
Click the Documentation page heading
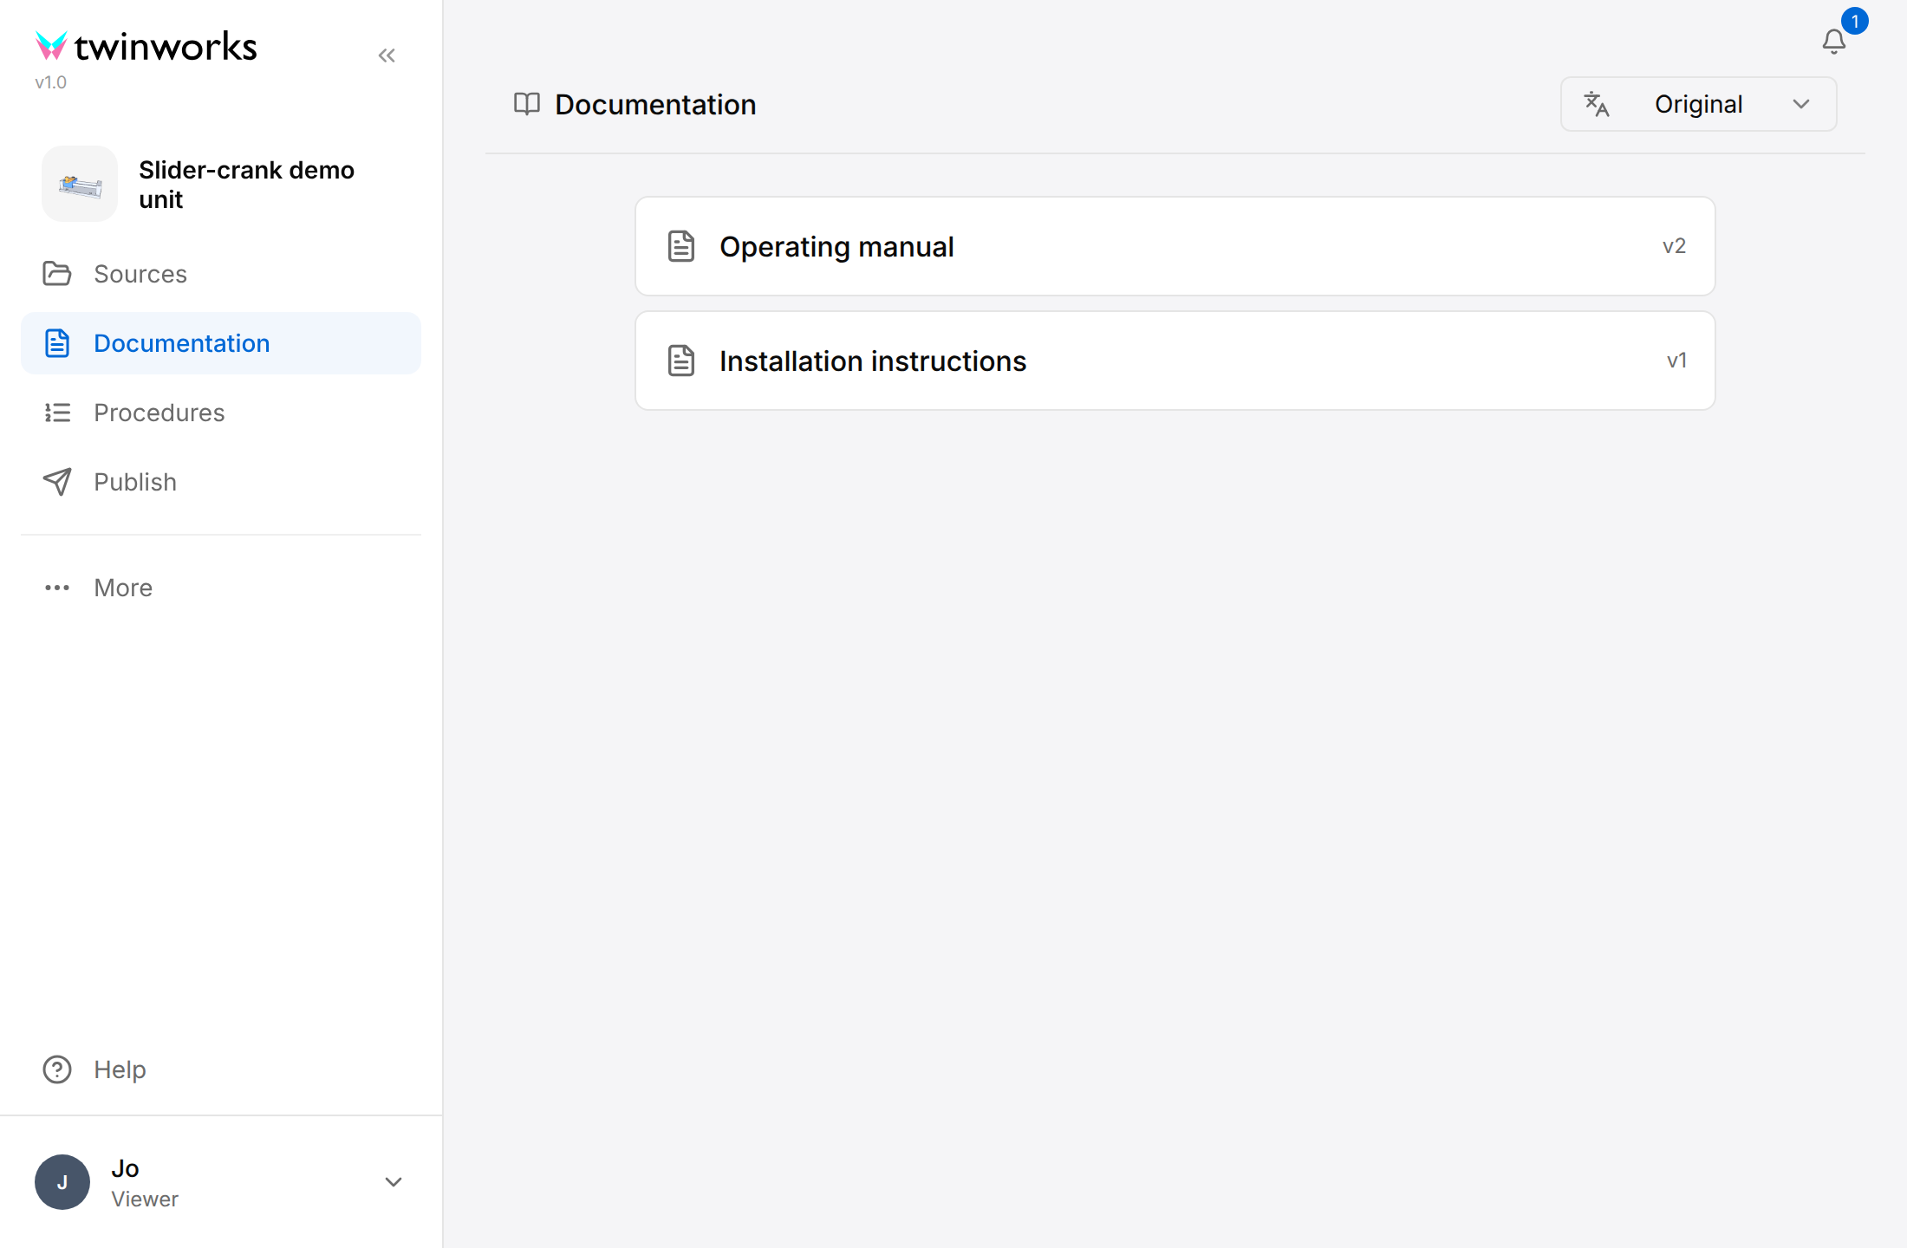coord(655,104)
